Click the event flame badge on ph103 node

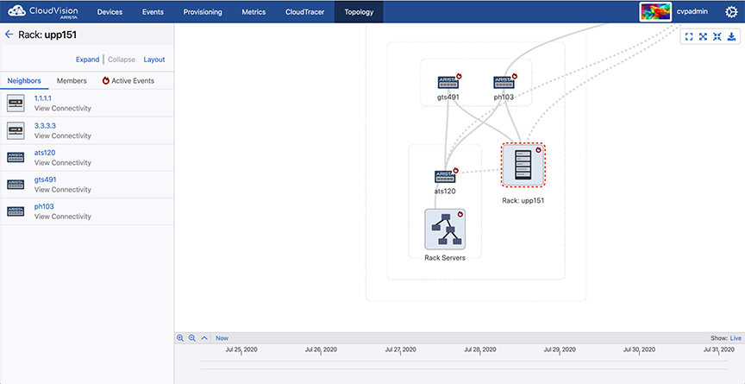[x=514, y=76]
